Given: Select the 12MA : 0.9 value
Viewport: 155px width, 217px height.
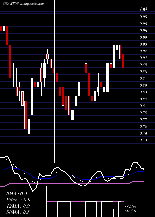Looking at the screenshot, I should click(18, 206).
